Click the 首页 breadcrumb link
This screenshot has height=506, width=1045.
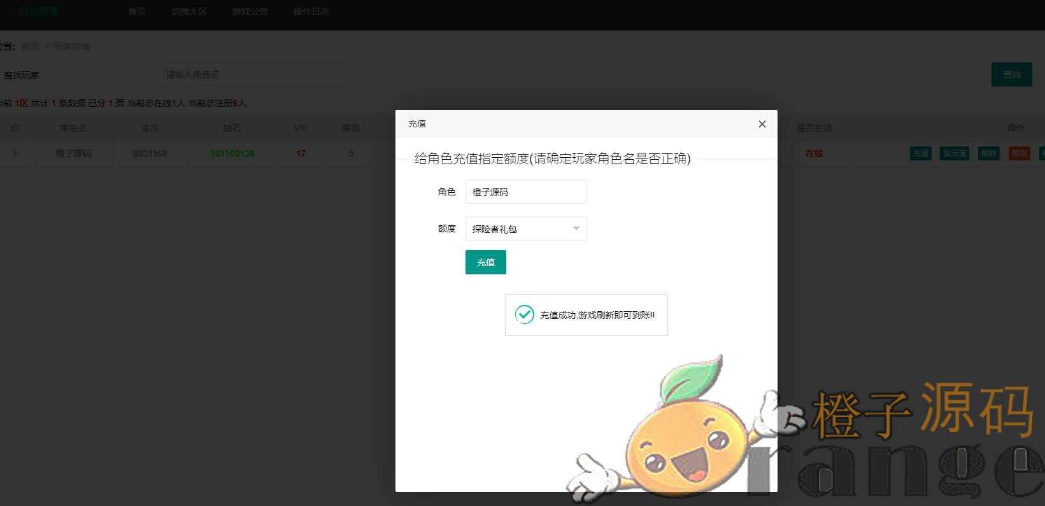click(x=30, y=46)
